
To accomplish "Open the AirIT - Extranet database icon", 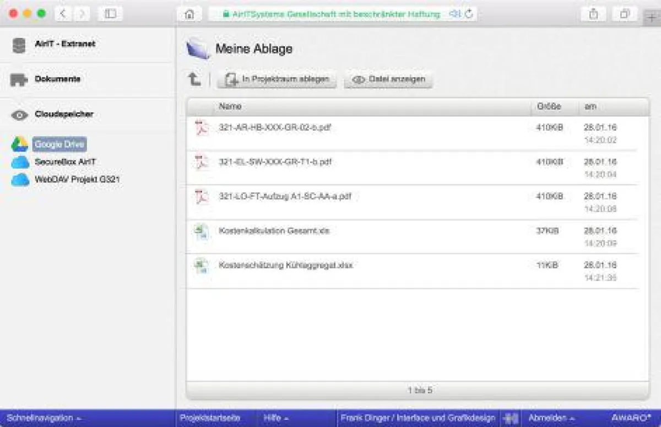I will [18, 45].
